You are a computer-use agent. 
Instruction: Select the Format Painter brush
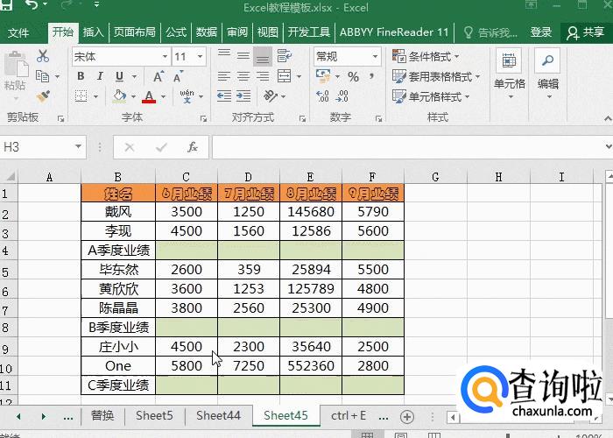click(x=43, y=96)
